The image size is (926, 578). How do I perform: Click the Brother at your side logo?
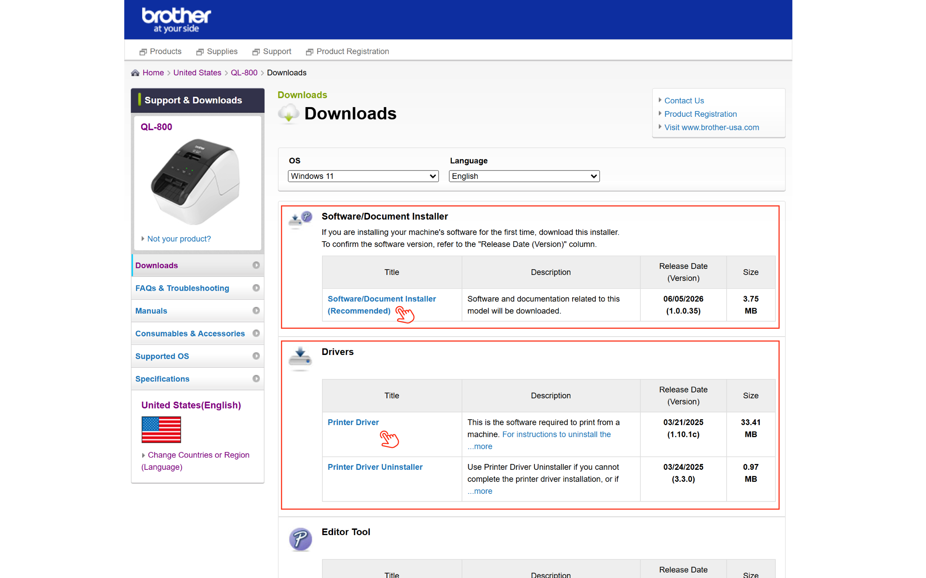(x=176, y=20)
